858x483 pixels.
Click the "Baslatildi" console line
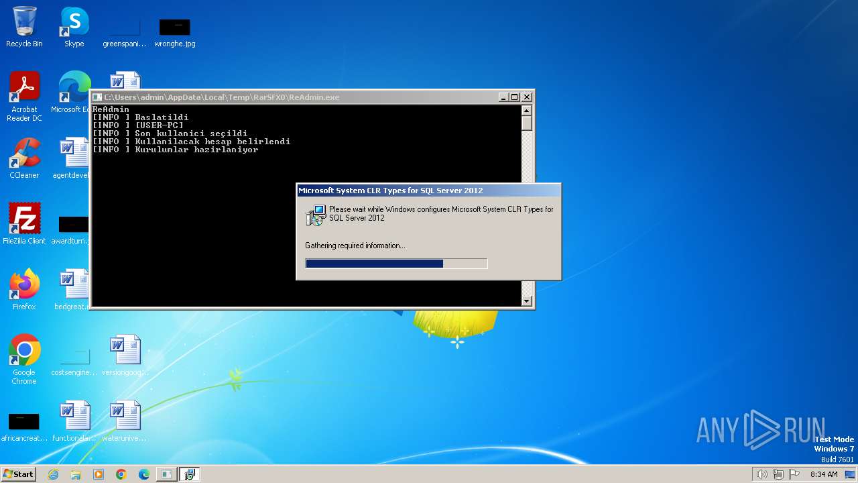coord(140,117)
